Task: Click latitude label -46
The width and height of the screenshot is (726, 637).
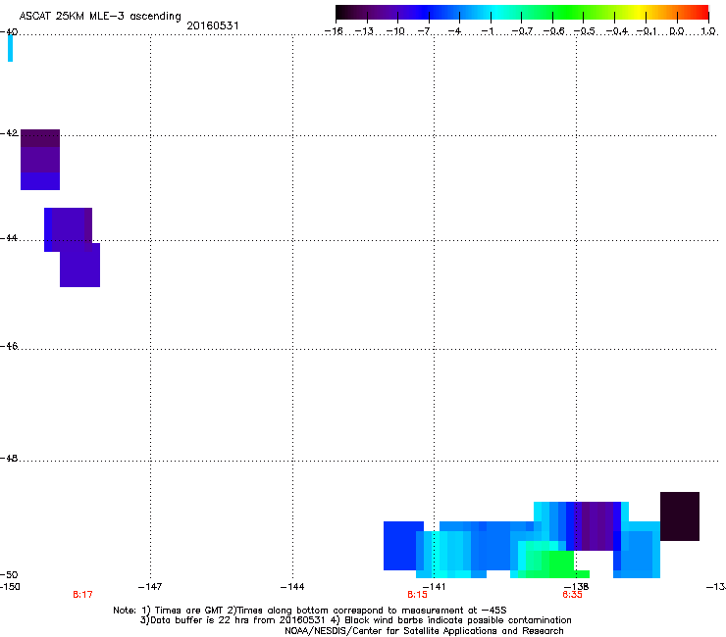Action: [9, 346]
